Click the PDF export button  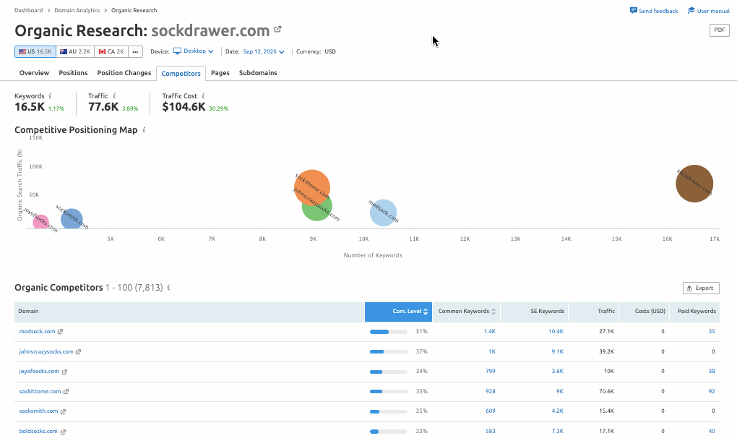pyautogui.click(x=719, y=30)
